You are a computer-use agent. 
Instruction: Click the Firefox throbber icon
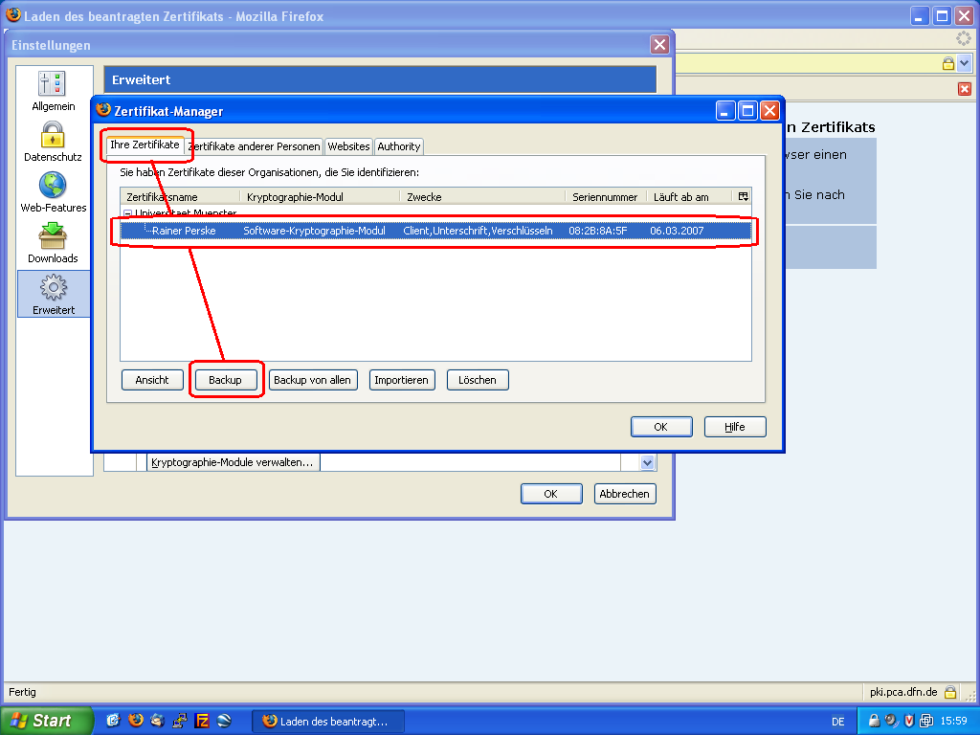(x=963, y=39)
